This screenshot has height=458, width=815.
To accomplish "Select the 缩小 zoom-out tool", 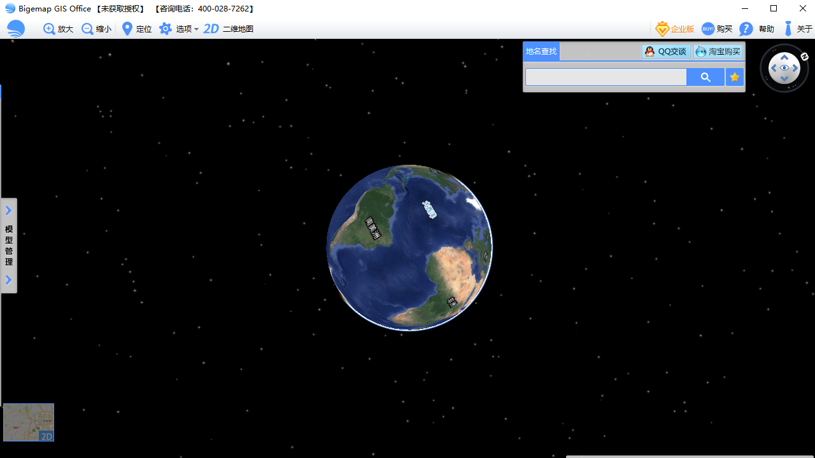I will pyautogui.click(x=96, y=29).
